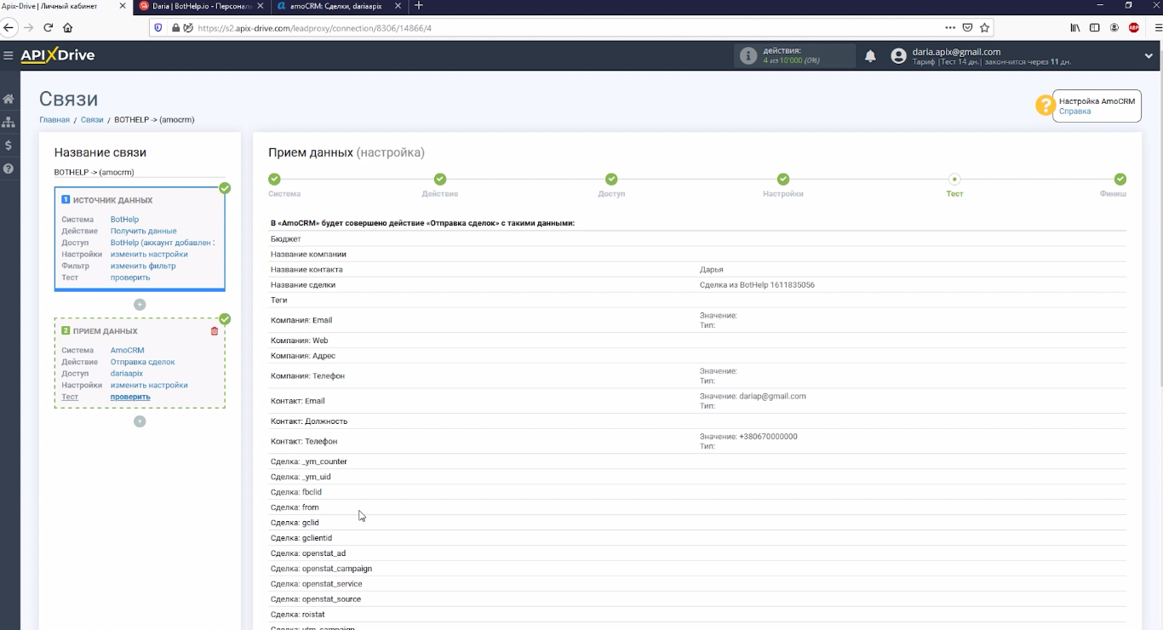This screenshot has width=1163, height=630.
Task: Click the browser back arrow
Action: (x=9, y=27)
